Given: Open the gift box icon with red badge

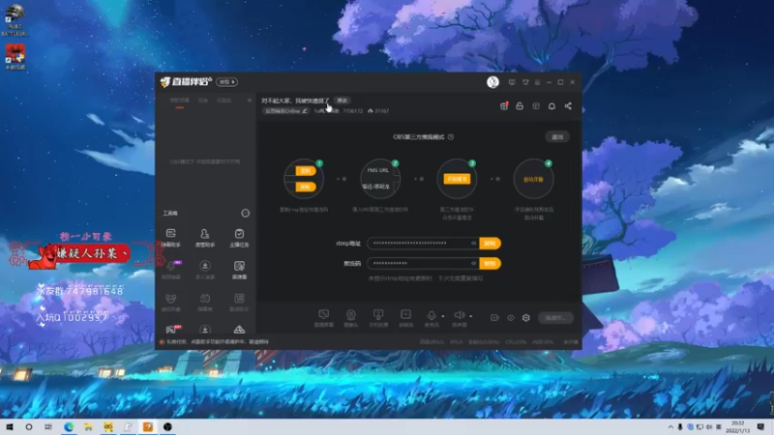Looking at the screenshot, I should tap(504, 106).
